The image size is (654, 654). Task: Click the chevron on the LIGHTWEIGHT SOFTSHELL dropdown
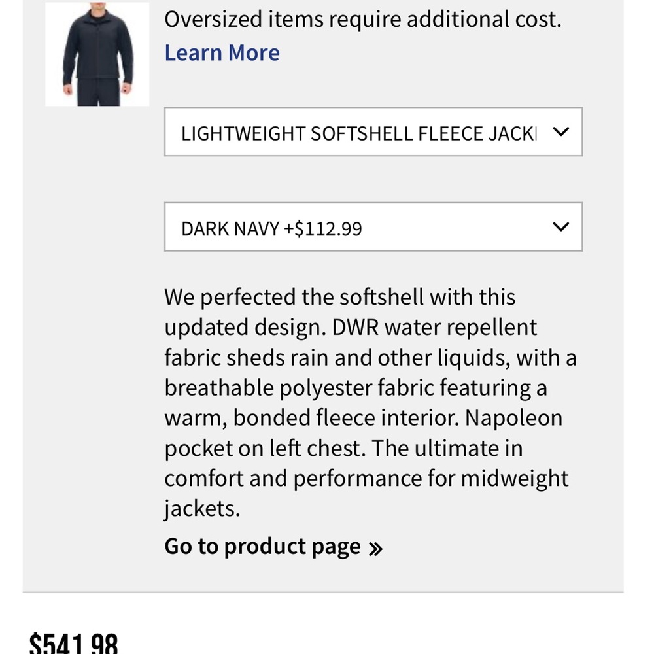tap(560, 132)
